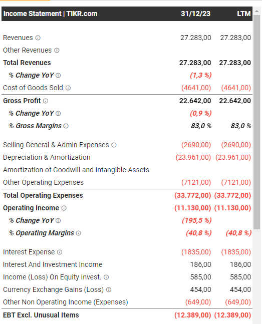Viewport: 262px width, 324px height.
Task: Open Currency Exchange Gains (Loss) info icon
Action: coord(109,290)
